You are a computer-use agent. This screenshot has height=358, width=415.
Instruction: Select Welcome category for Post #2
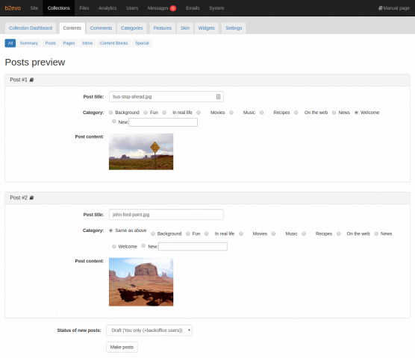(x=114, y=246)
